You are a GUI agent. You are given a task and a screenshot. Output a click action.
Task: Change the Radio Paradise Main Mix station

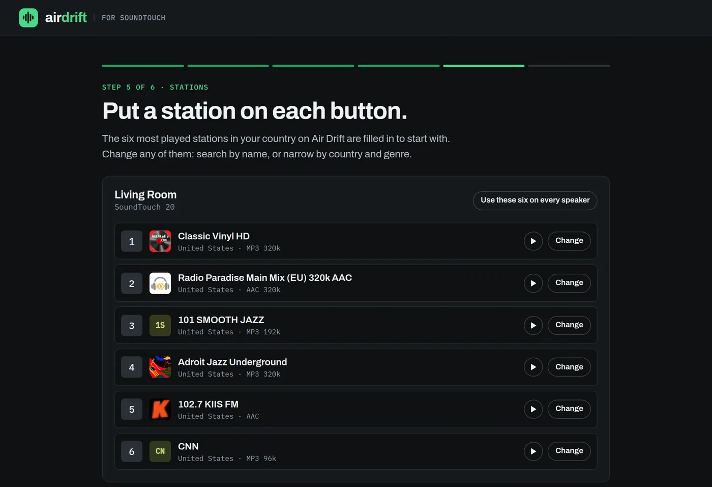coord(569,283)
